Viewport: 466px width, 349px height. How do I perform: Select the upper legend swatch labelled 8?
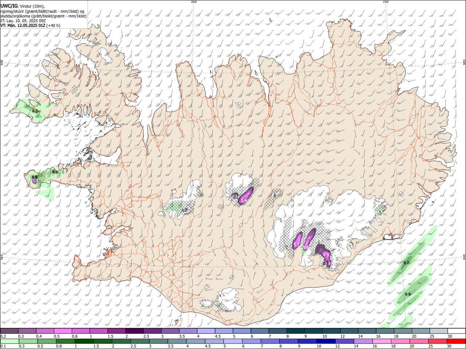[x=295, y=331]
